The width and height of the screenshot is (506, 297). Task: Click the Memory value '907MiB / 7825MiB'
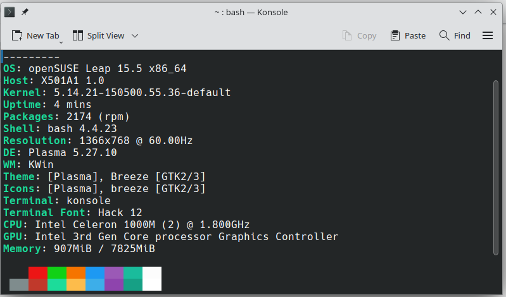[104, 249]
